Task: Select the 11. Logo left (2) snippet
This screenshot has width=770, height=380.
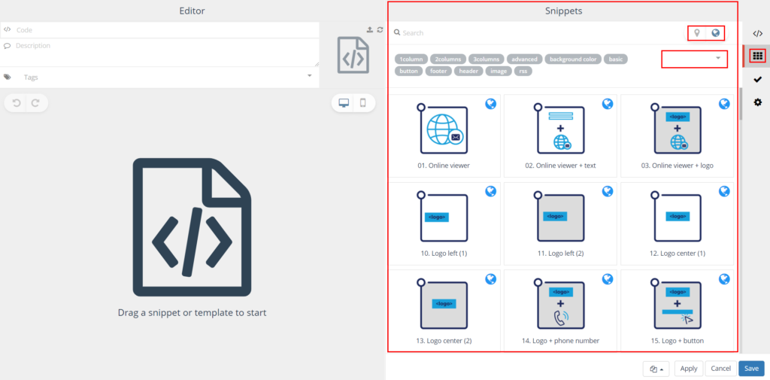Action: 560,223
